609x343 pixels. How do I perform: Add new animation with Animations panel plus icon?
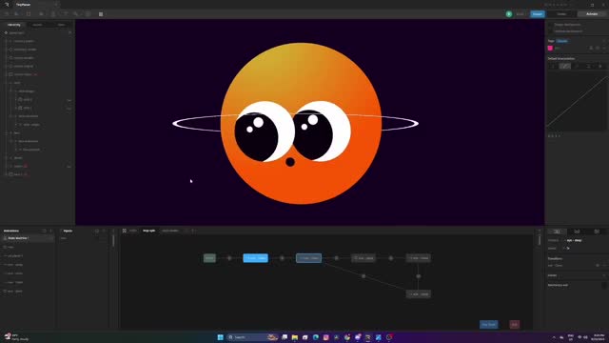pyautogui.click(x=50, y=231)
